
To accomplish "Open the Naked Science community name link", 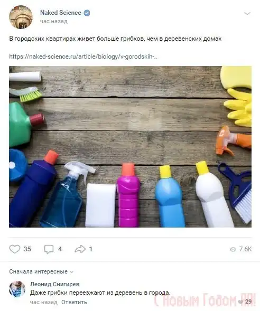I will coord(61,13).
